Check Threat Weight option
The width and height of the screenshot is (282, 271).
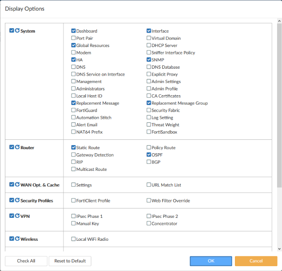pyautogui.click(x=149, y=124)
